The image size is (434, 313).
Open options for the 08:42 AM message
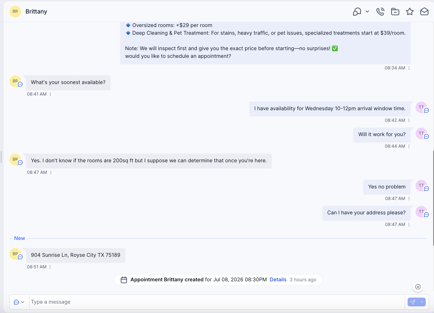pyautogui.click(x=409, y=120)
